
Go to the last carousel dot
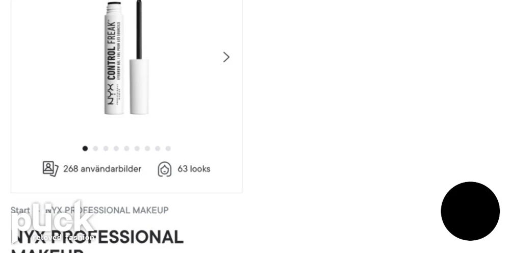click(x=168, y=148)
